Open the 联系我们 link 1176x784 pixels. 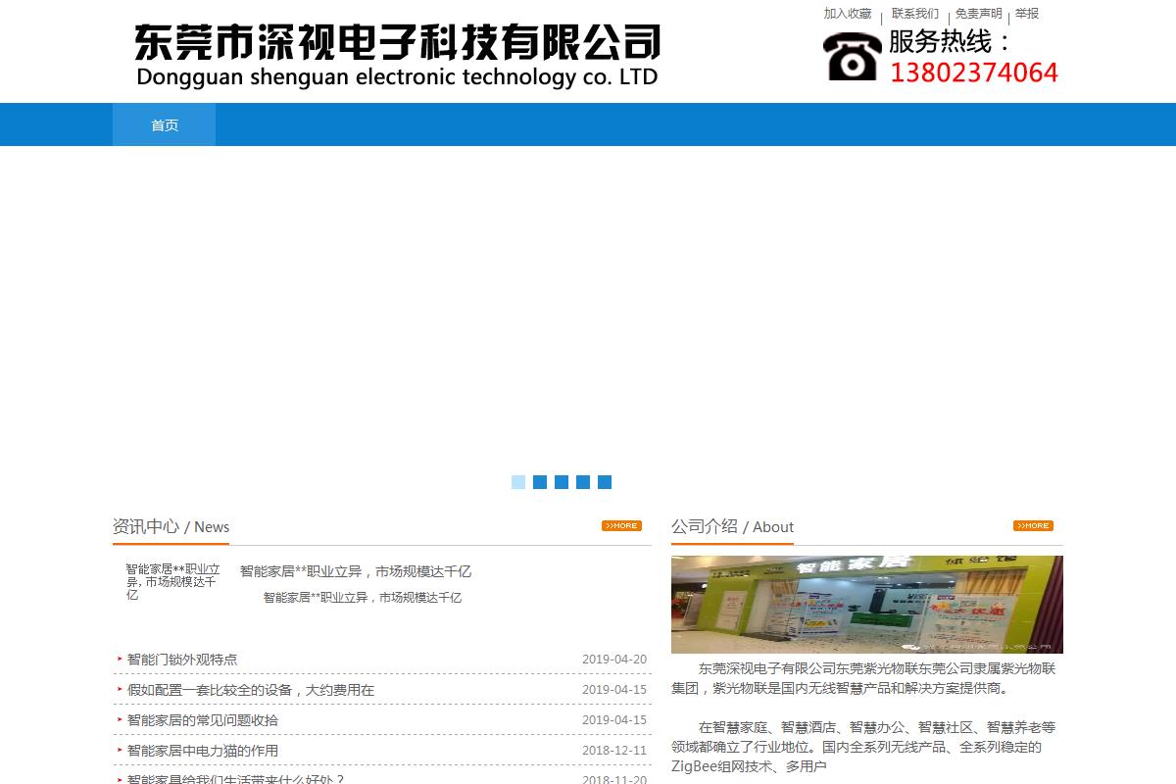pos(915,14)
